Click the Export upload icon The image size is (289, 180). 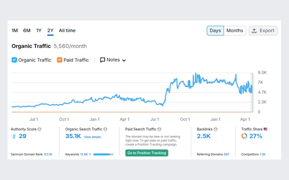tap(254, 31)
